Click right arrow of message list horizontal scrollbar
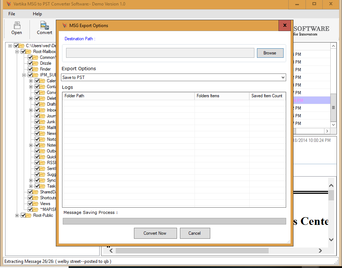 coord(327,131)
